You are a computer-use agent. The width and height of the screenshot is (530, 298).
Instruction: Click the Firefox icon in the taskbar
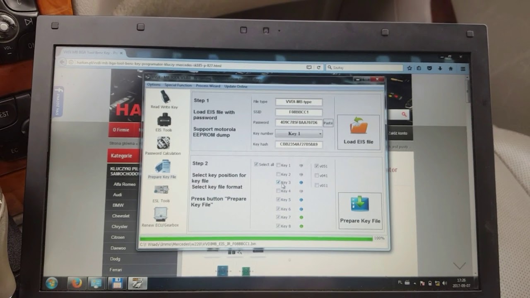point(77,283)
